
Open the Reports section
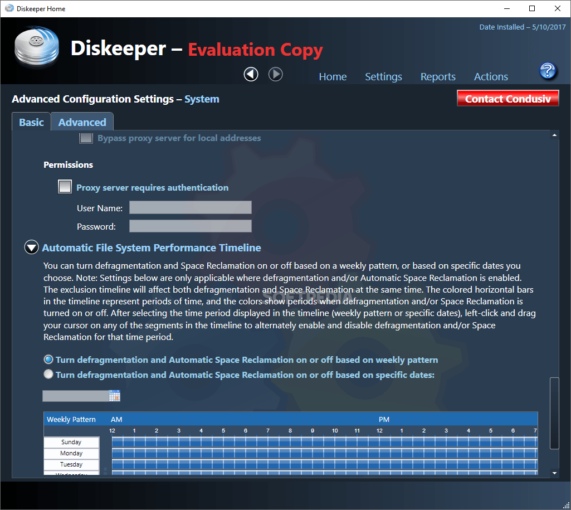pyautogui.click(x=438, y=76)
